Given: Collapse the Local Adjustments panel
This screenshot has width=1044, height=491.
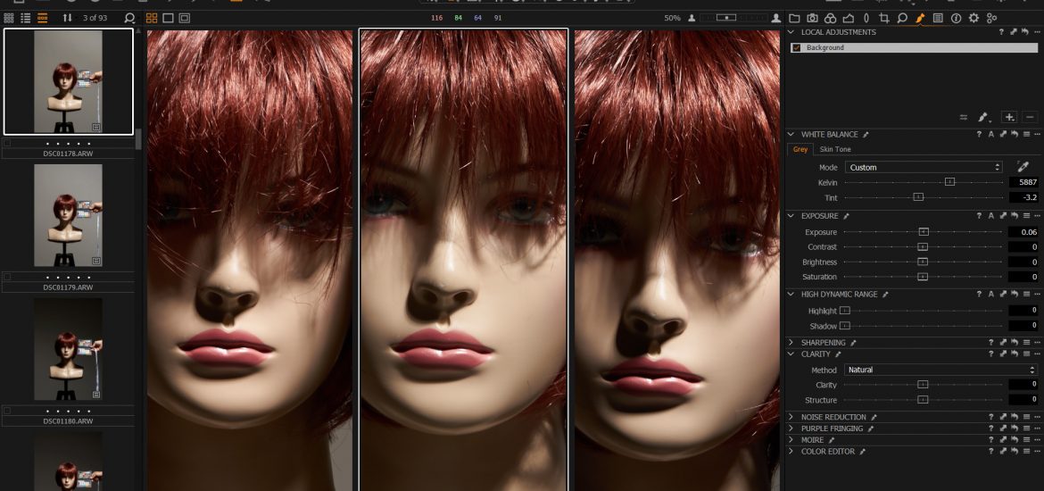Looking at the screenshot, I should coord(791,32).
